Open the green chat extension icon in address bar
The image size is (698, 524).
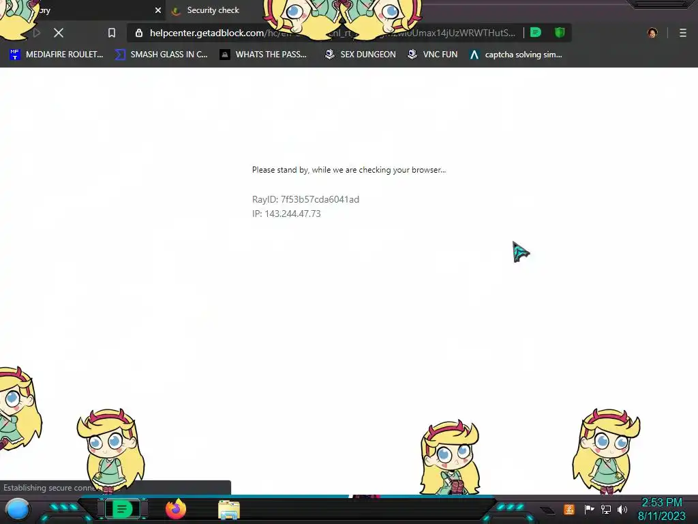point(536,33)
